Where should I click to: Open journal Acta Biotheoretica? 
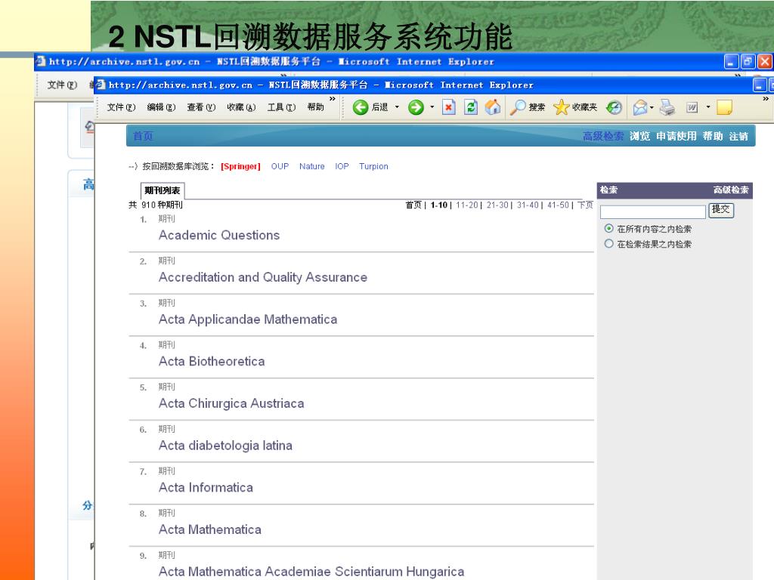pyautogui.click(x=212, y=362)
